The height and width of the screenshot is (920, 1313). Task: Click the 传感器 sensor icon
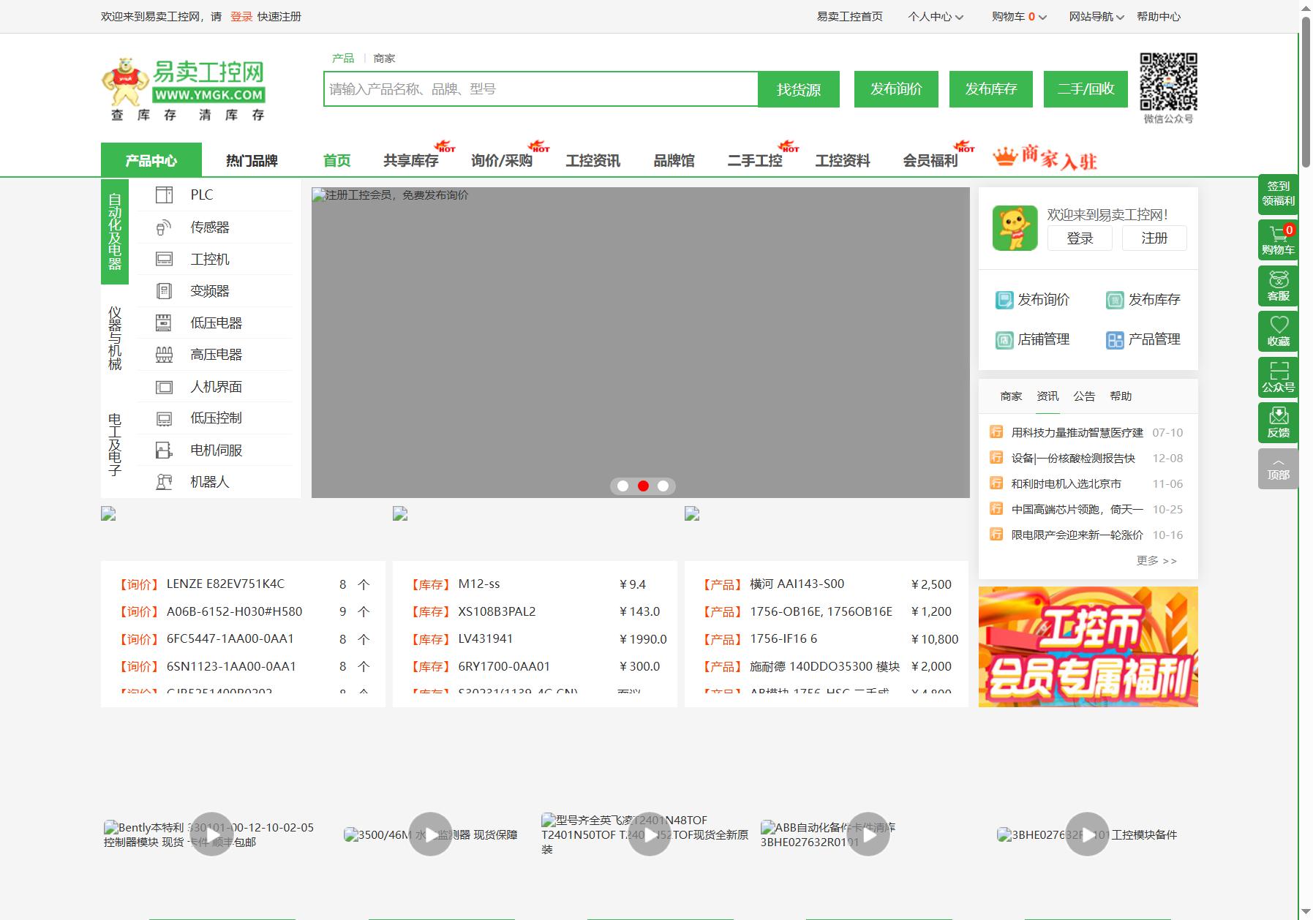point(165,227)
